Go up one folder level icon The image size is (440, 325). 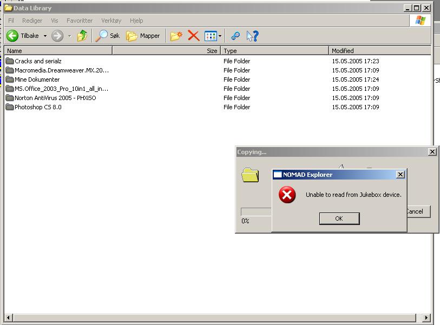[82, 36]
